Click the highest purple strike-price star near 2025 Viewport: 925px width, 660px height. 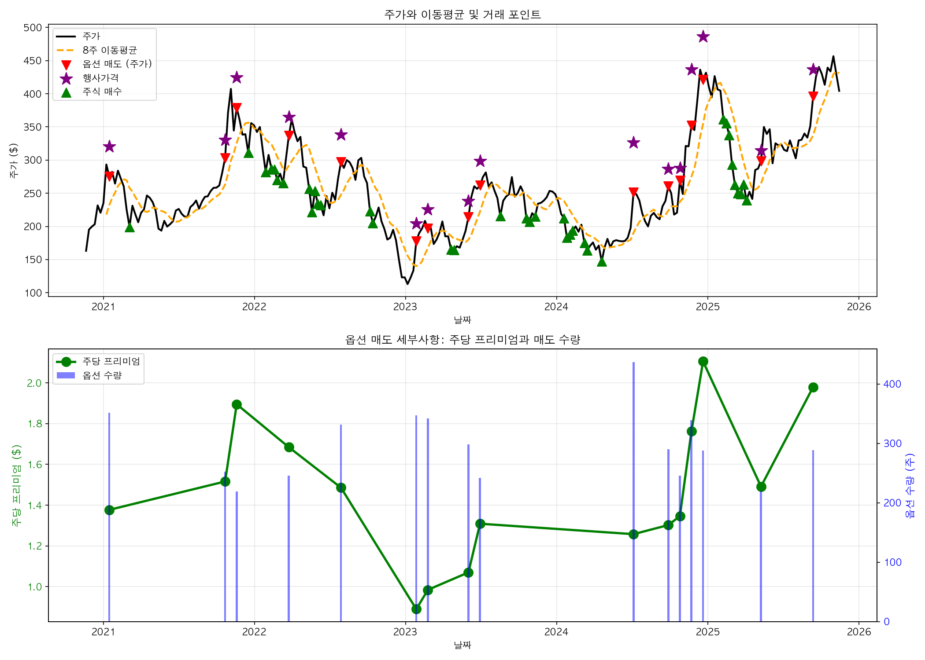coord(703,37)
